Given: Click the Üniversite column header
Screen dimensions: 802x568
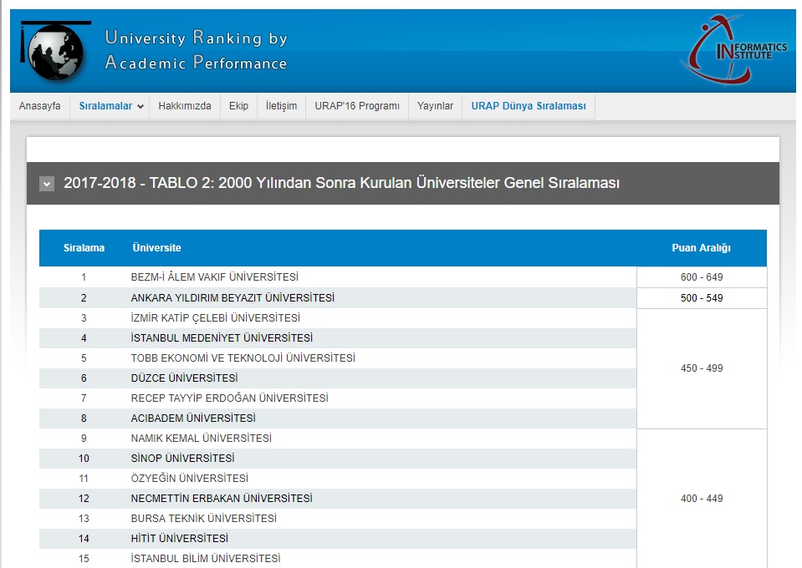Looking at the screenshot, I should (x=156, y=248).
